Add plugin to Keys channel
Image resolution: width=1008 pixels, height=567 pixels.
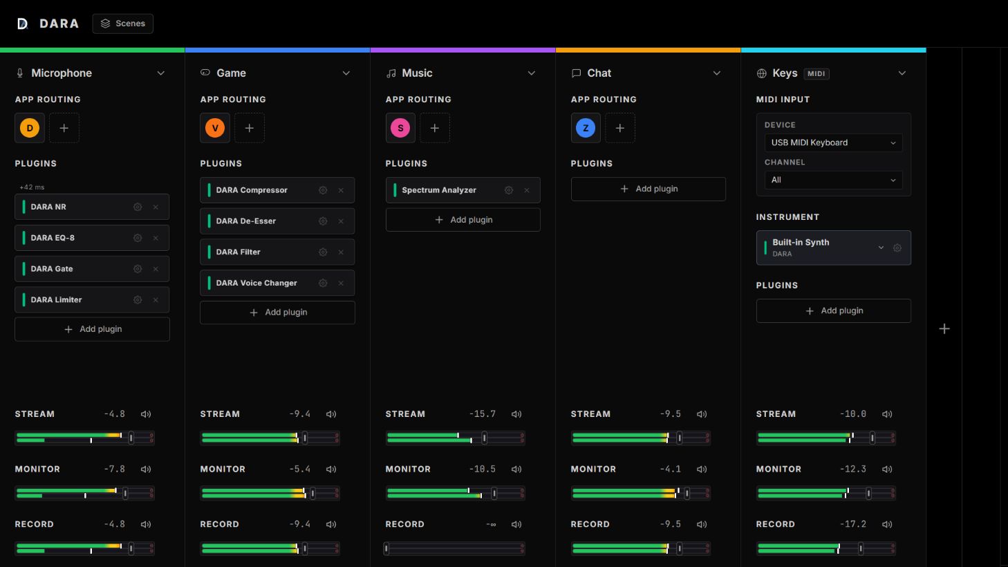pos(833,311)
